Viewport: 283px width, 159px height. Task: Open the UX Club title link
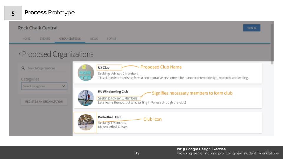(x=104, y=67)
